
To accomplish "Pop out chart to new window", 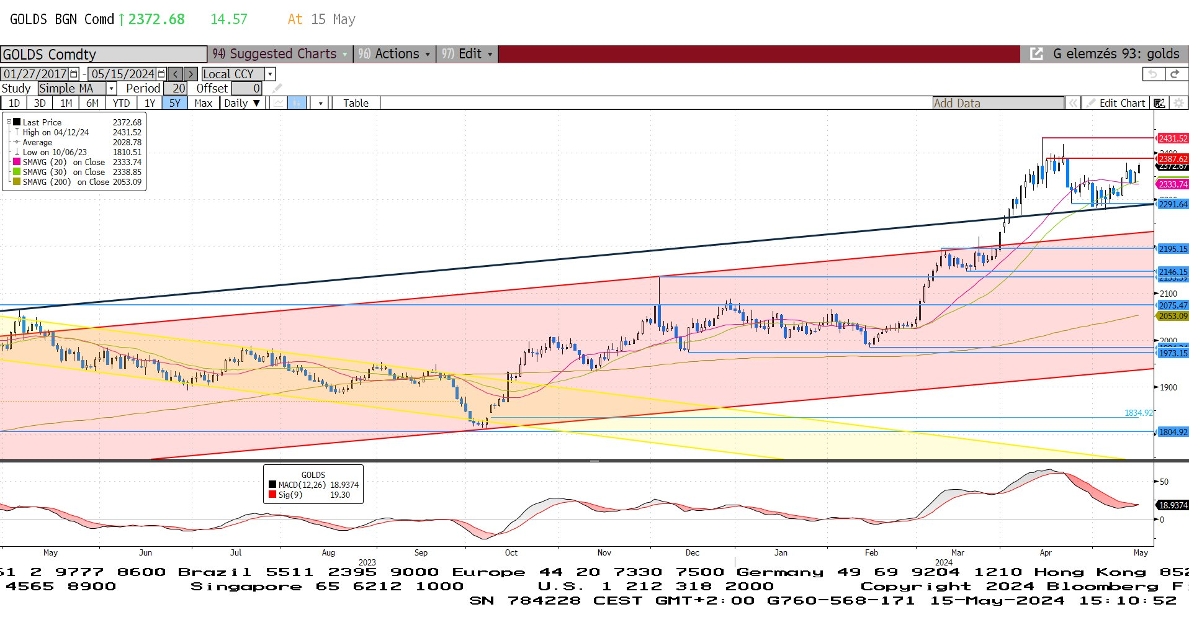I will (1036, 54).
